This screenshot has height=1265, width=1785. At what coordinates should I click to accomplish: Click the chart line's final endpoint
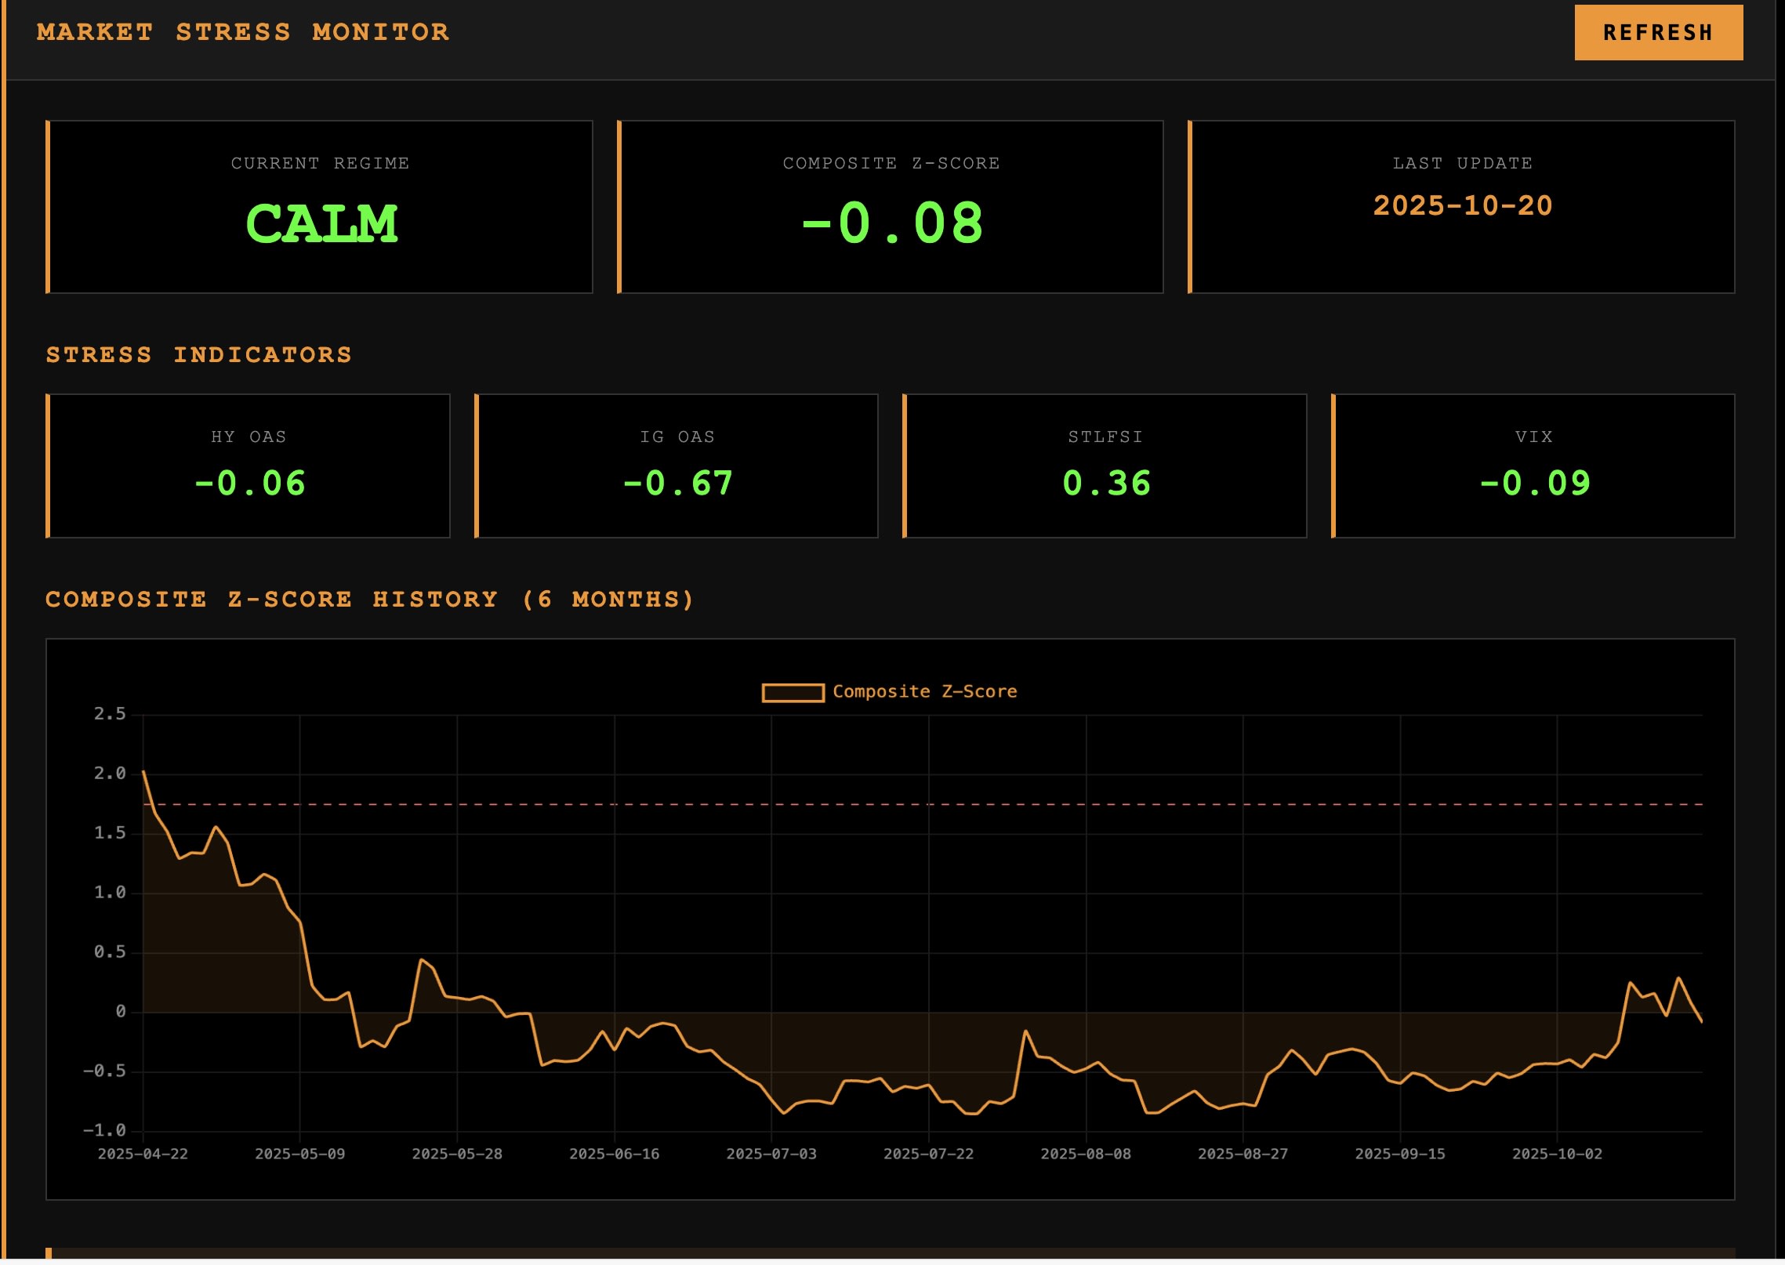point(1702,1021)
